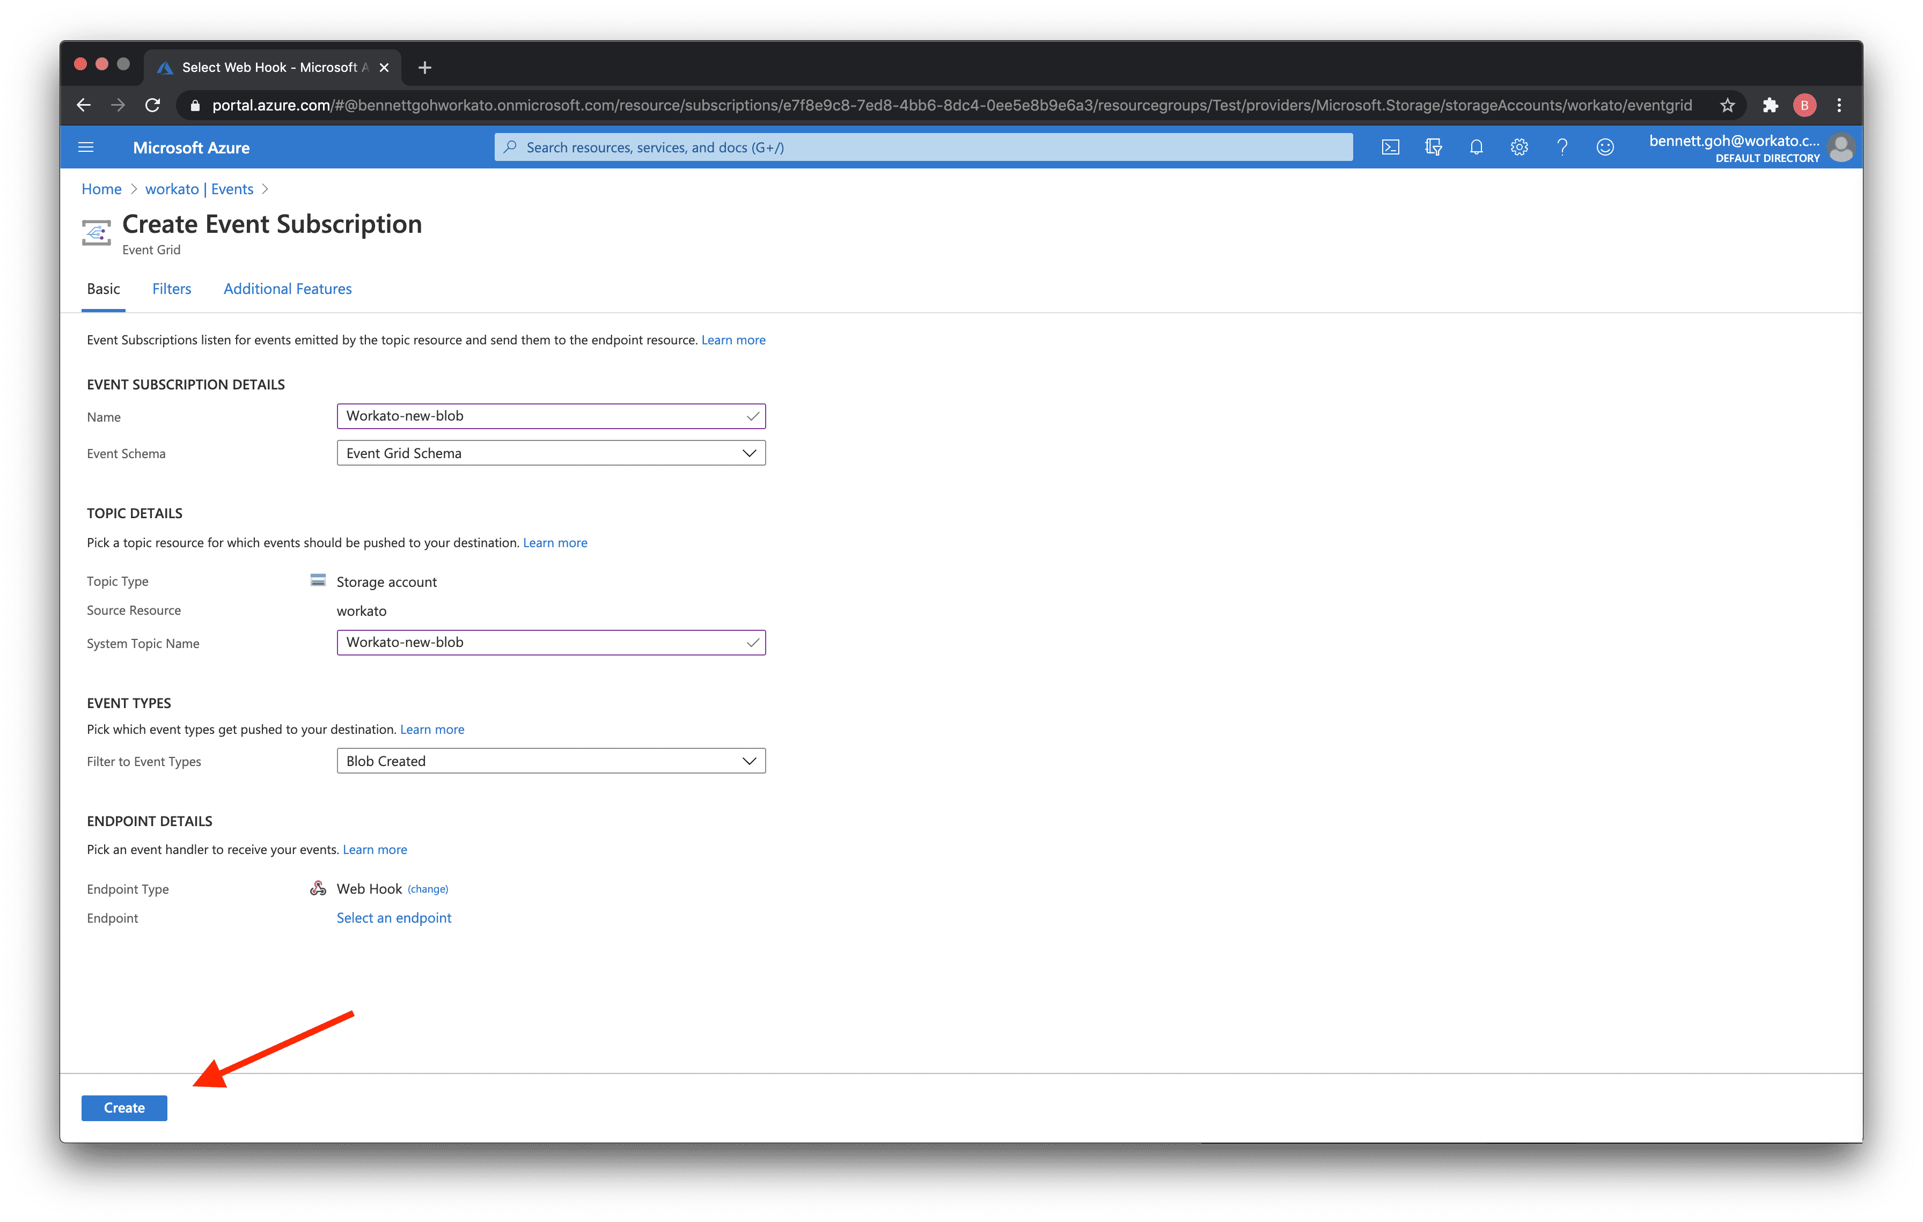1923x1222 pixels.
Task: Expand the Event Schema dropdown
Action: click(551, 453)
